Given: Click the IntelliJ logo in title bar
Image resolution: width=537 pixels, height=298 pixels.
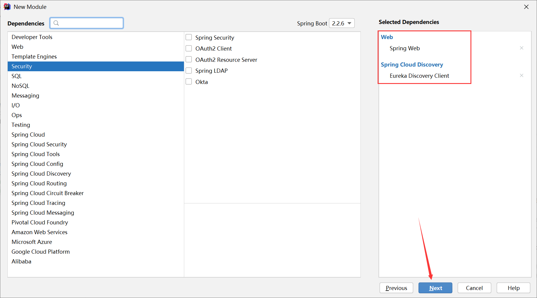Looking at the screenshot, I should pyautogui.click(x=7, y=7).
